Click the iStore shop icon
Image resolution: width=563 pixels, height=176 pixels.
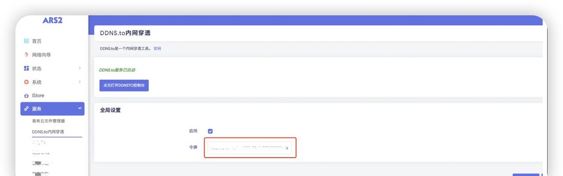[26, 95]
